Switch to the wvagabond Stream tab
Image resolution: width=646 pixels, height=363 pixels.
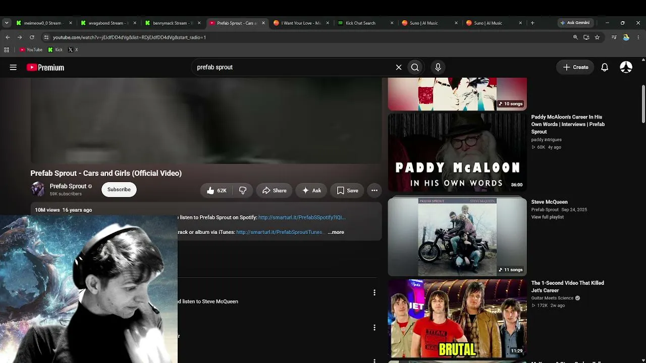(x=107, y=23)
